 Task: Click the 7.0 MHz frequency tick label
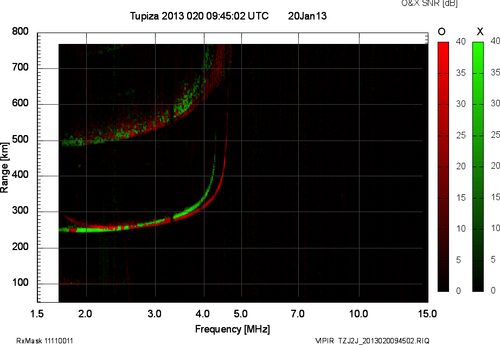(x=298, y=314)
